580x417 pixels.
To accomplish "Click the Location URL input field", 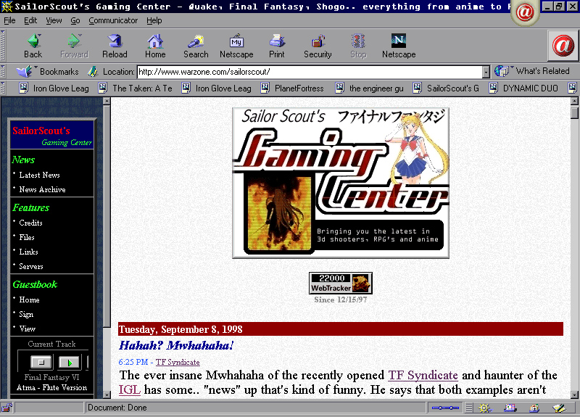I will (x=310, y=72).
